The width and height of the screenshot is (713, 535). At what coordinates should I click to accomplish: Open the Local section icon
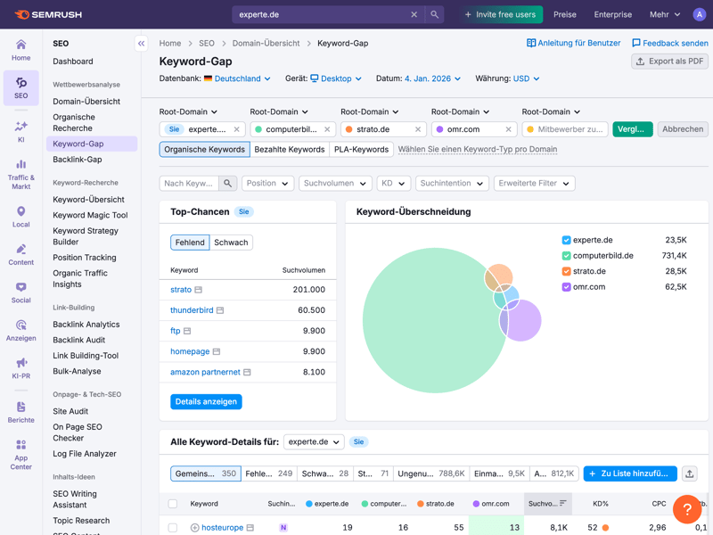click(x=20, y=217)
